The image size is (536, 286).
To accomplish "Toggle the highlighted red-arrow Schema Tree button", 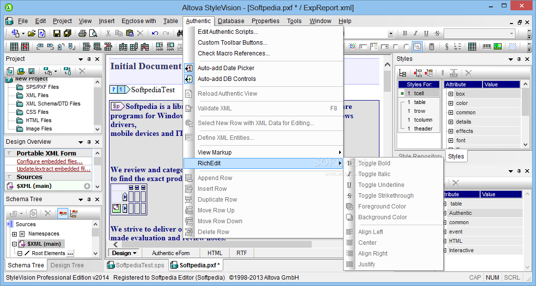I will pyautogui.click(x=62, y=213).
